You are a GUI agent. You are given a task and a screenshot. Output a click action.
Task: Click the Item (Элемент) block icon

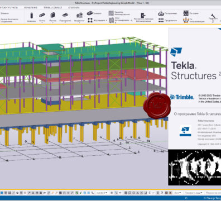pyautogui.click(x=90, y=13)
